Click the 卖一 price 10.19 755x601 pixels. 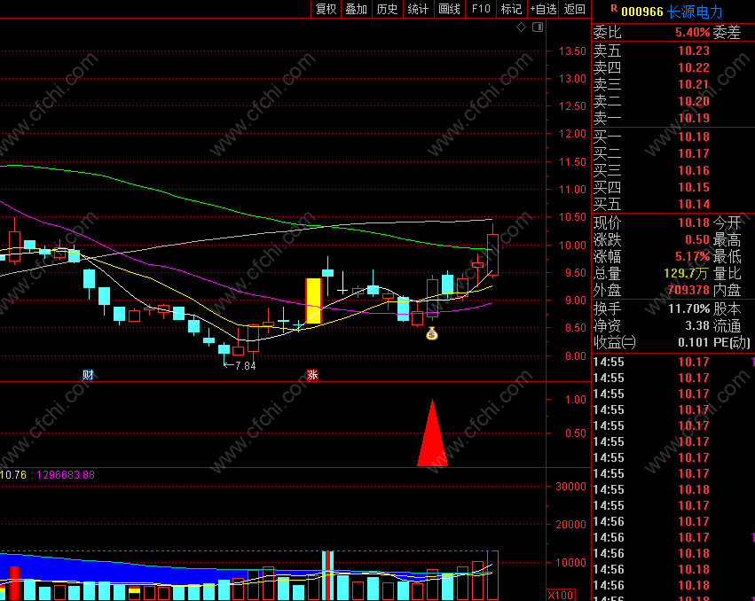click(x=694, y=118)
